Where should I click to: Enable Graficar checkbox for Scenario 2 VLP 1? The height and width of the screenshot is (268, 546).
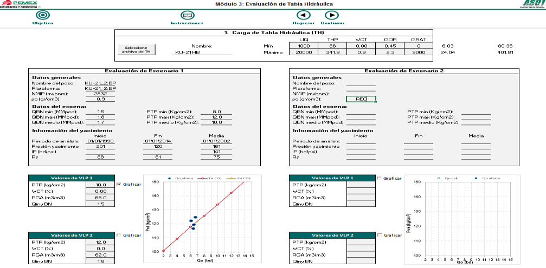click(x=380, y=178)
